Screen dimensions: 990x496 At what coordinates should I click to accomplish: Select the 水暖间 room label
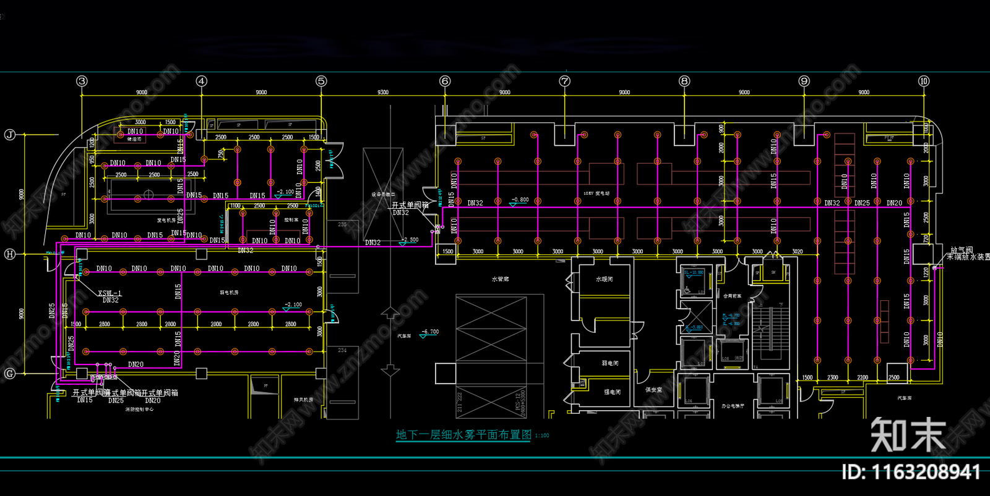pyautogui.click(x=604, y=279)
